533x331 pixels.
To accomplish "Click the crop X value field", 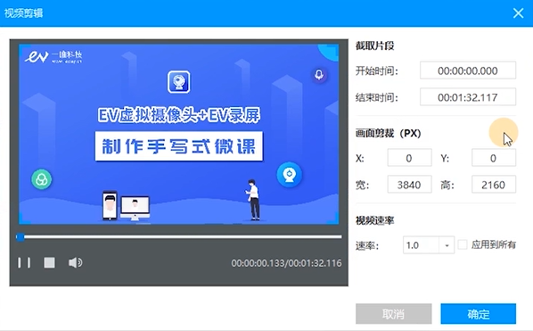I will 410,158.
